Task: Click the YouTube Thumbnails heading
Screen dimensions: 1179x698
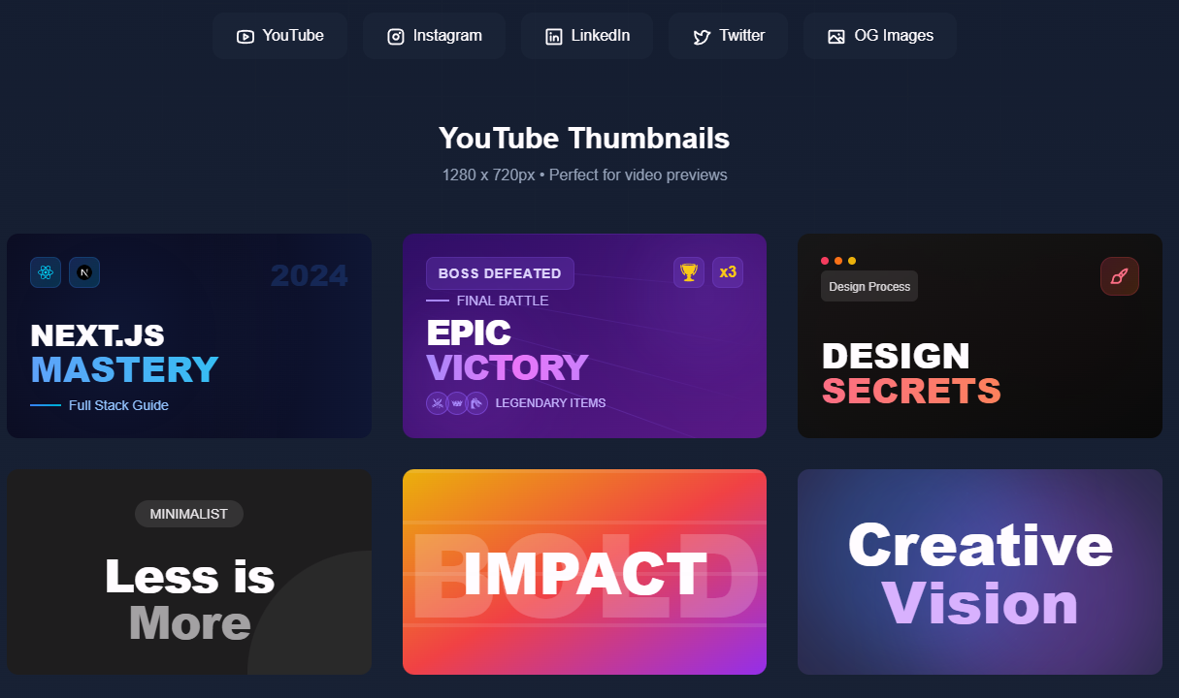Action: pyautogui.click(x=584, y=138)
